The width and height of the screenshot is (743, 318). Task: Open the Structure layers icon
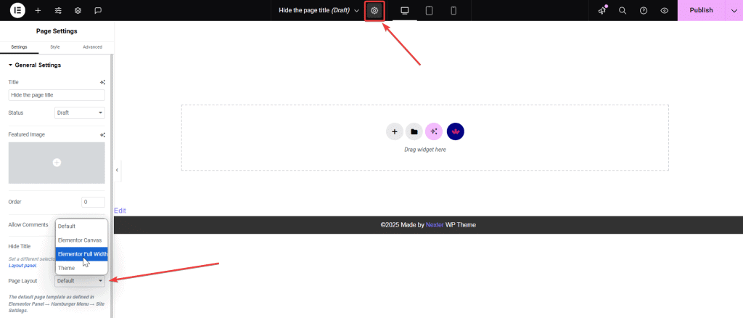pos(78,10)
